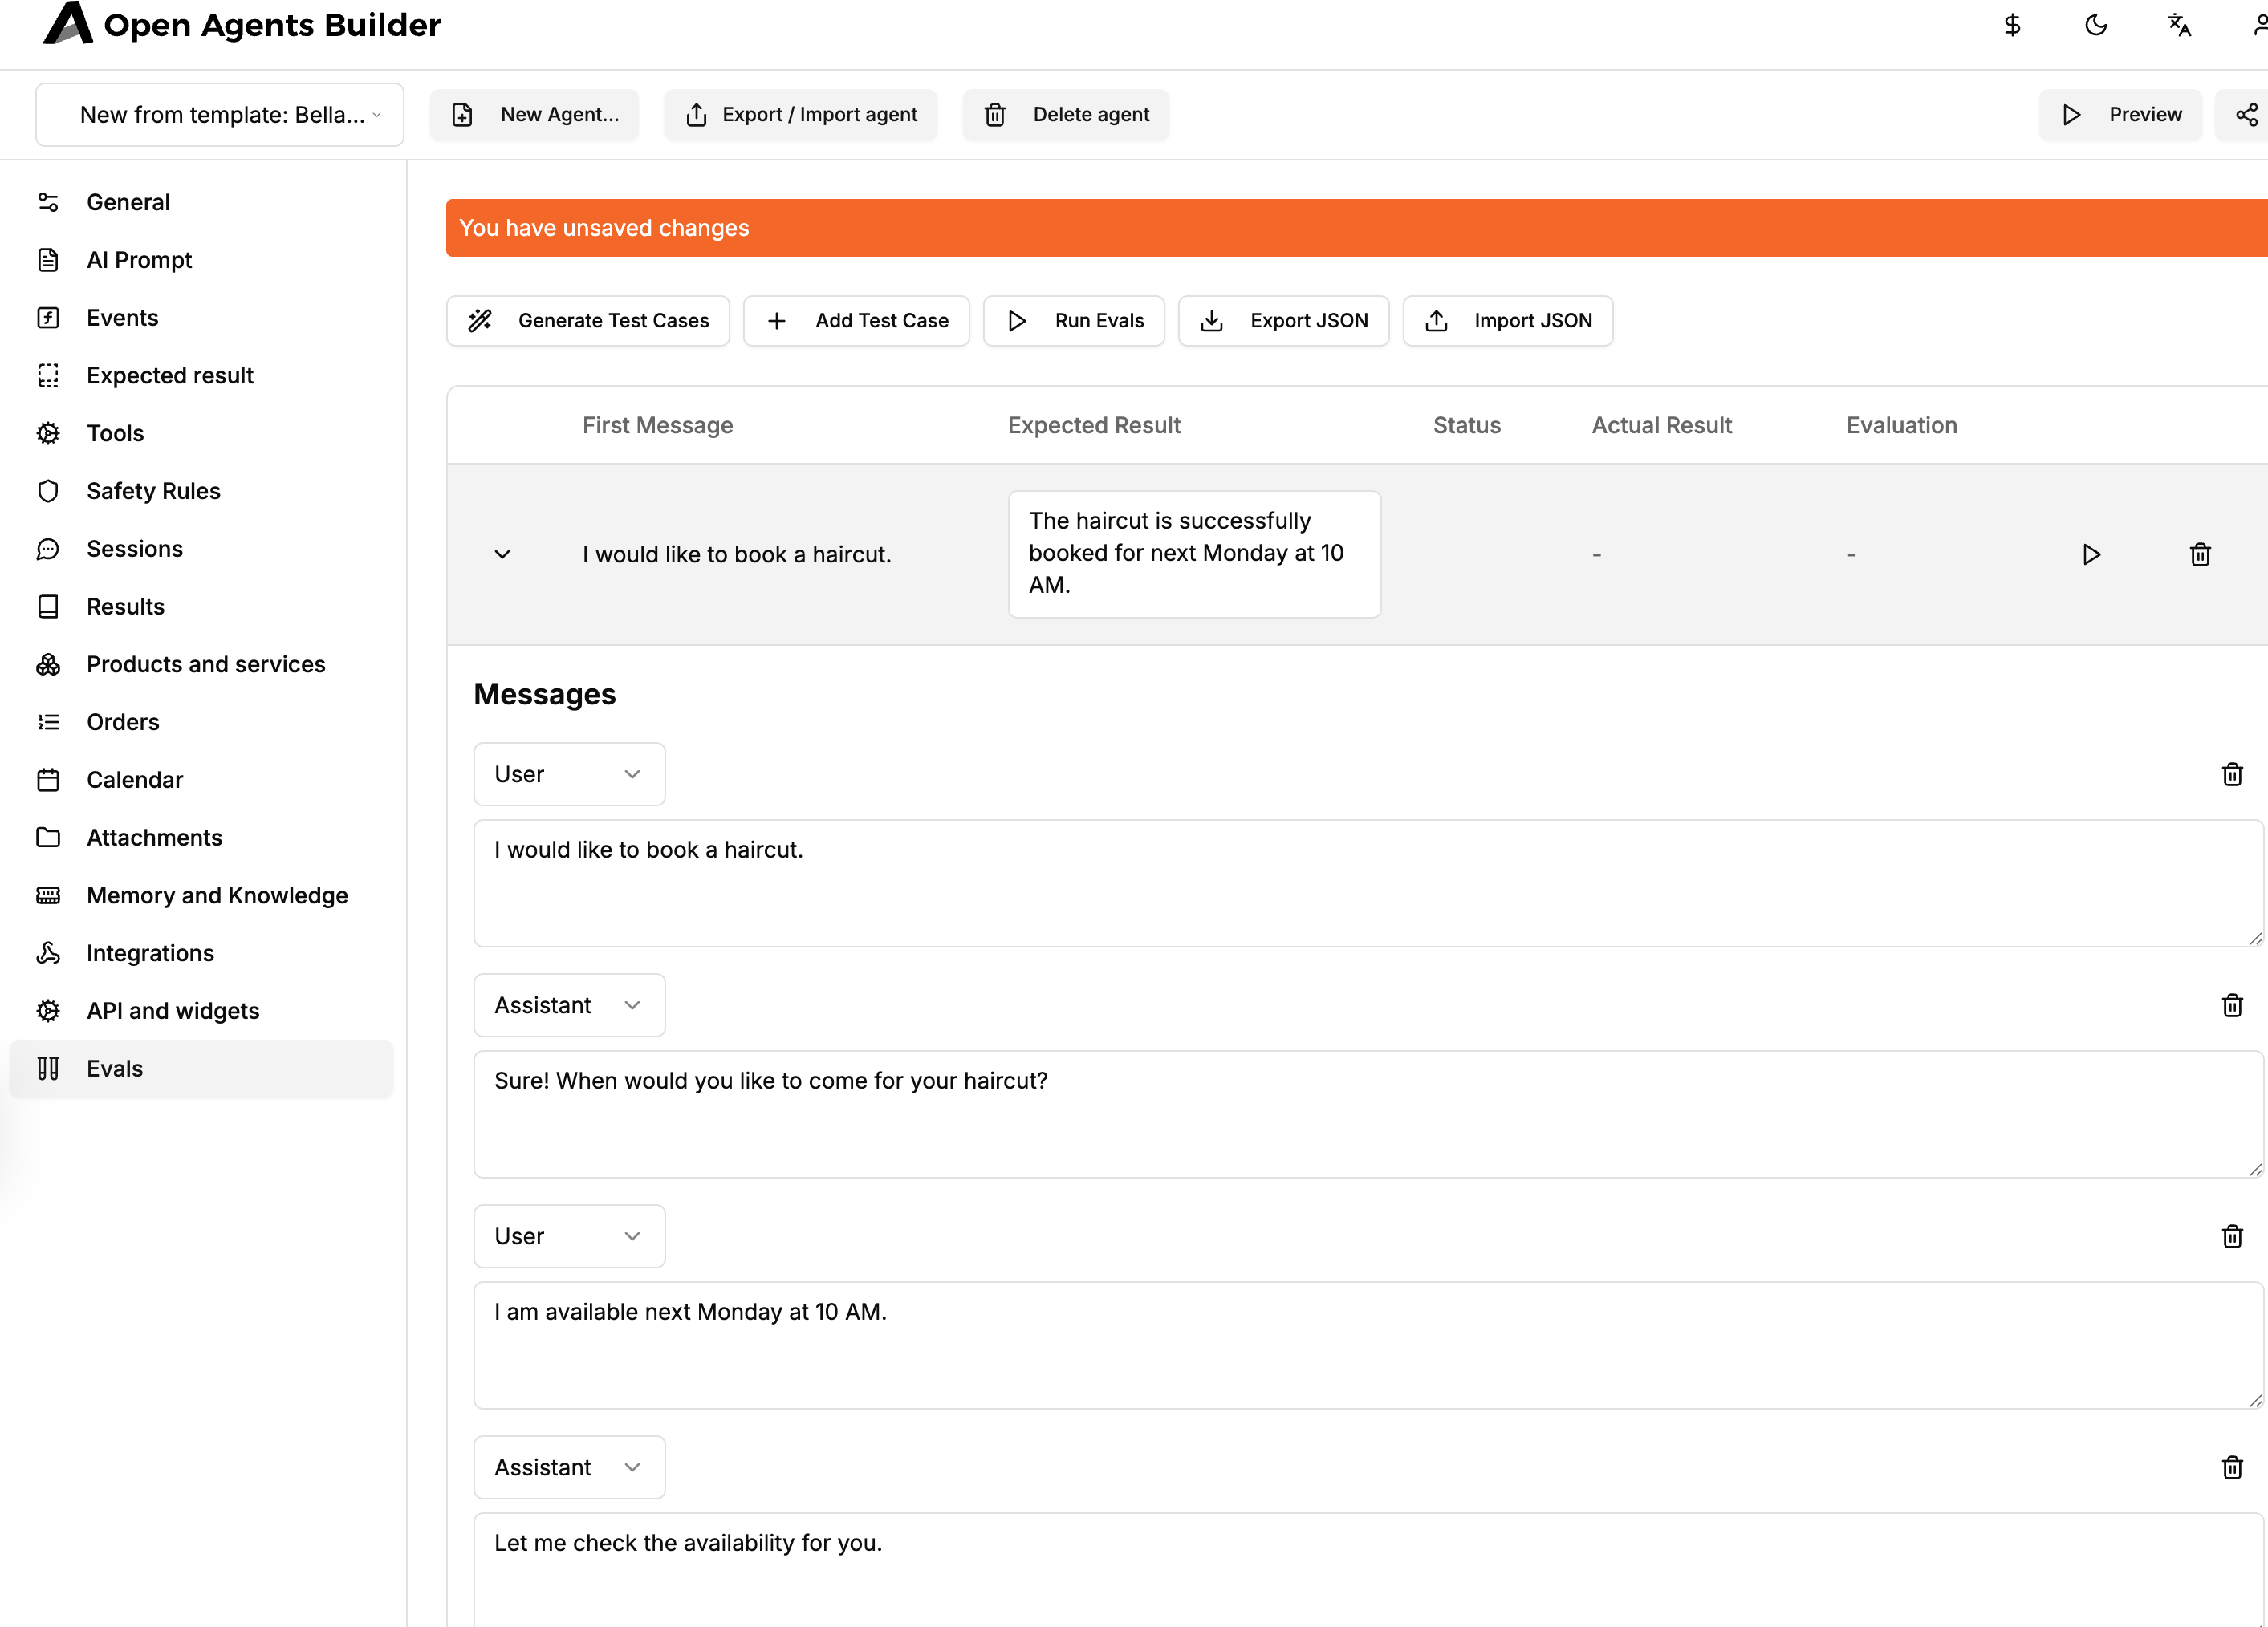Image resolution: width=2268 pixels, height=1627 pixels.
Task: Click the API and widgets gear icon
Action: click(x=48, y=1012)
